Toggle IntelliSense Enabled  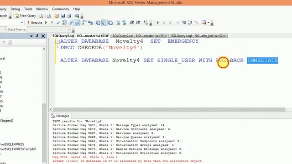(77, 23)
